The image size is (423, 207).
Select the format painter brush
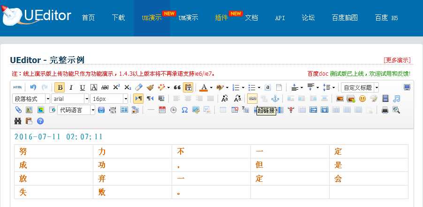click(150, 87)
